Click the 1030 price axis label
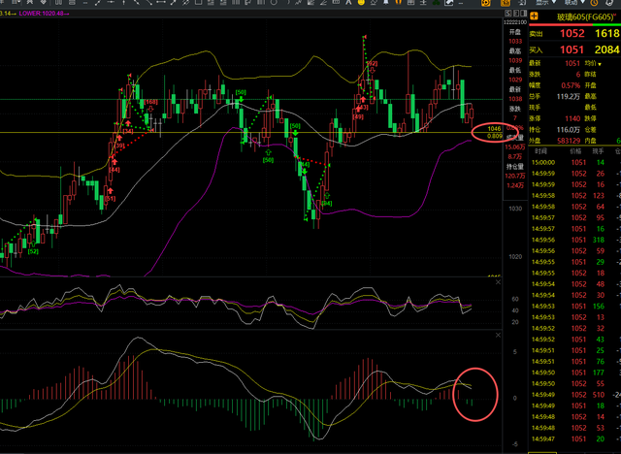621x454 pixels. coord(515,209)
